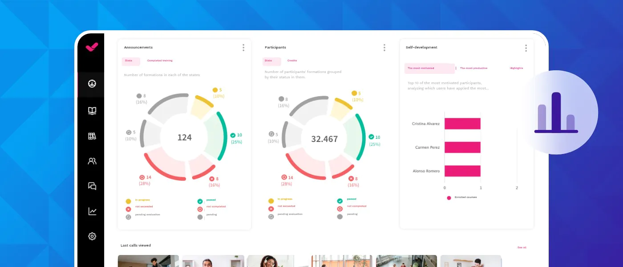
Task: Switch to the Completed training tab
Action: coord(160,61)
